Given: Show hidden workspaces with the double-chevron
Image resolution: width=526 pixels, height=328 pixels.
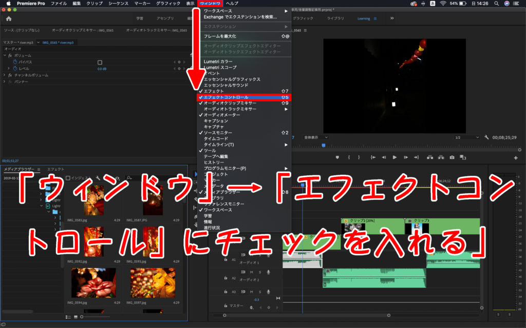Looking at the screenshot, I should (392, 18).
